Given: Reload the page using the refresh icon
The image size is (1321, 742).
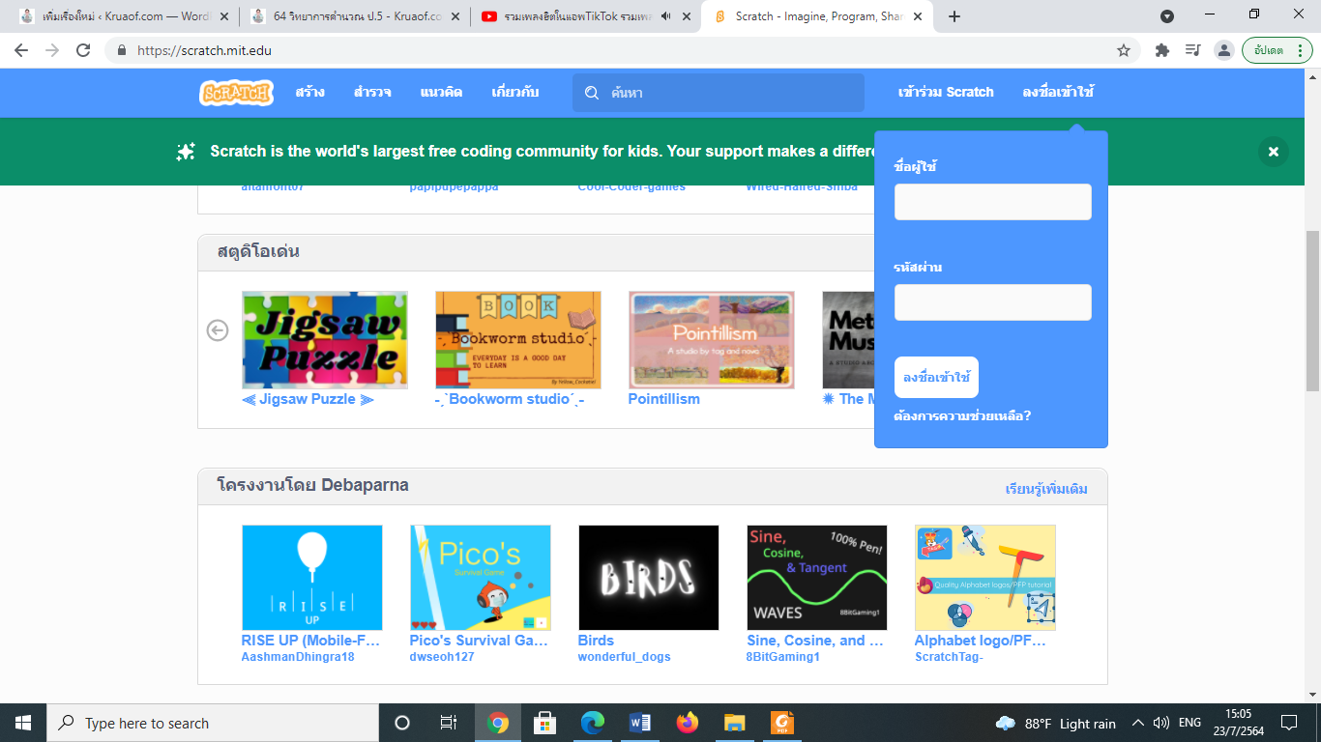Looking at the screenshot, I should 83,50.
